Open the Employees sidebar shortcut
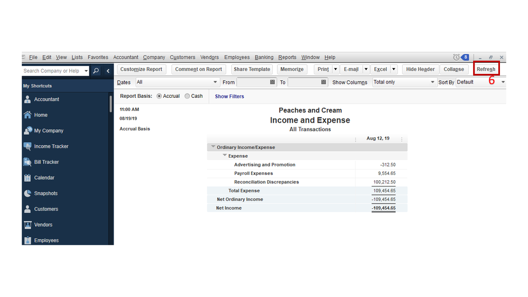Viewport: 528px width, 297px height. tap(46, 240)
